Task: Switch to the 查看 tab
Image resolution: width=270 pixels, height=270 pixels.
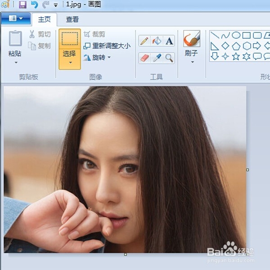Action: click(x=72, y=19)
